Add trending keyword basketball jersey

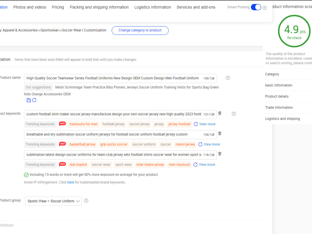pyautogui.click(x=82, y=144)
